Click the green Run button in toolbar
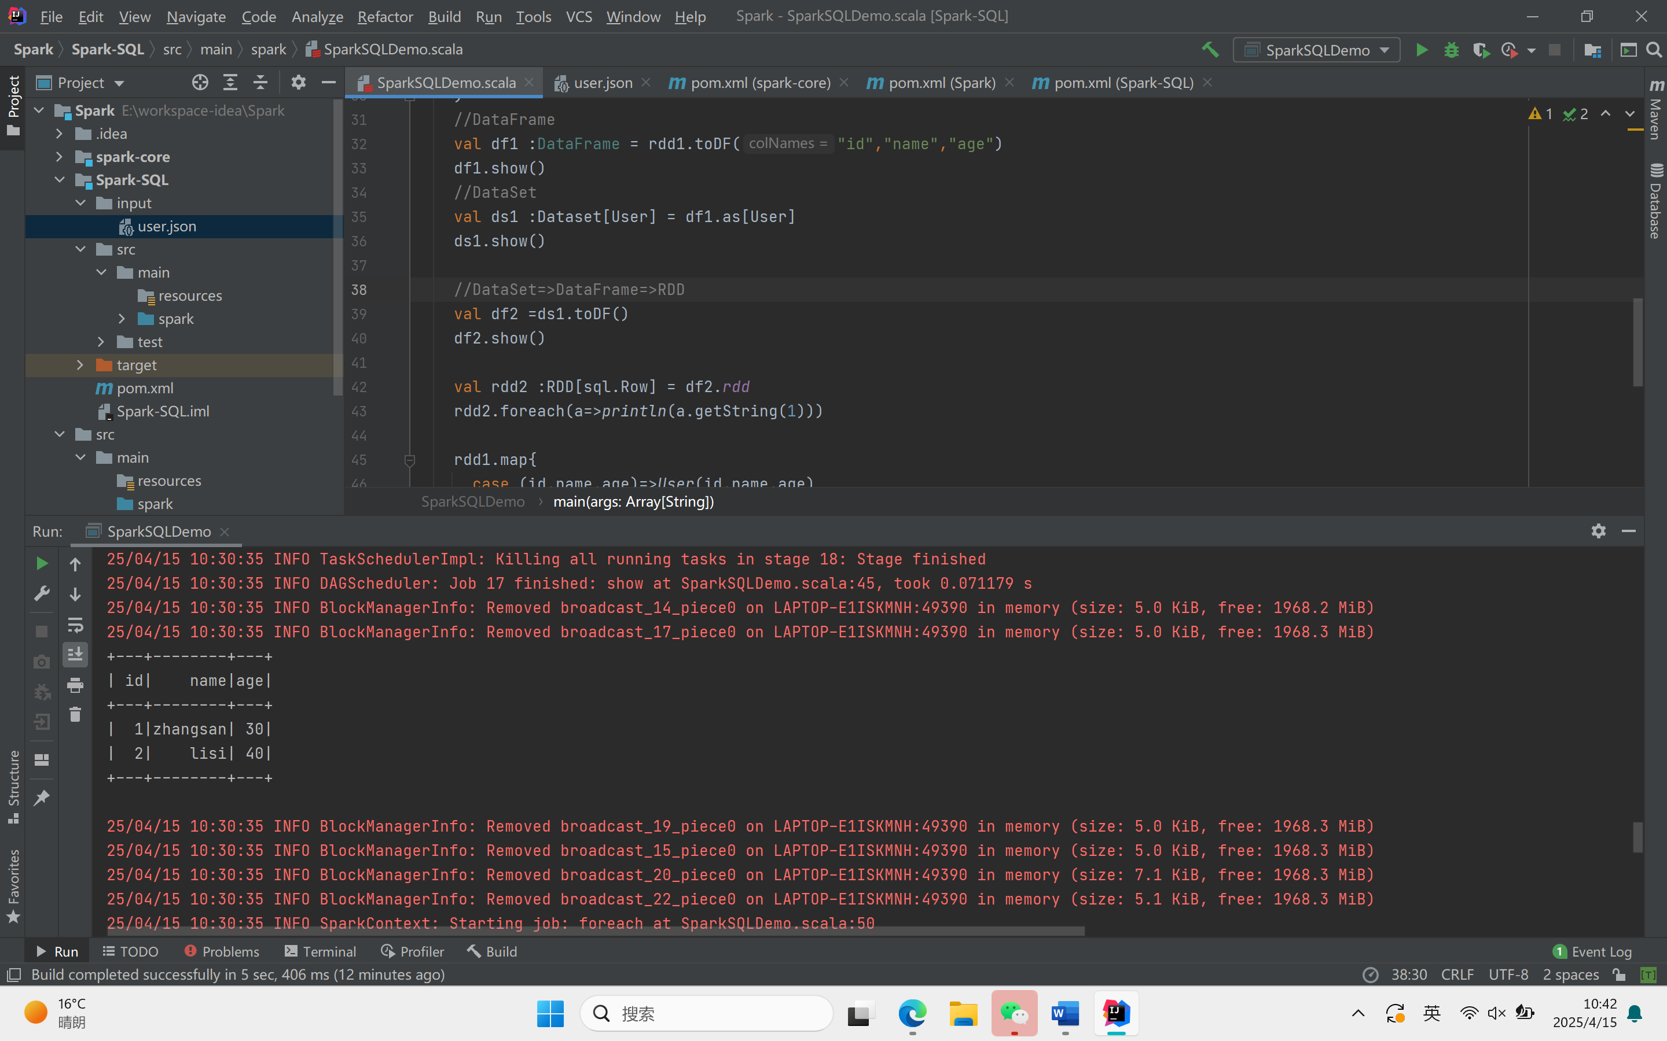 [1421, 50]
